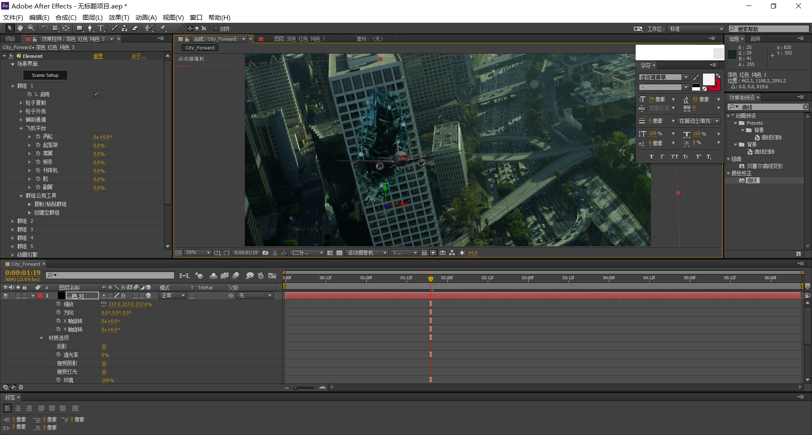Enable the Draft 3D timeline icon
812x435 pixels.
[x=199, y=275]
